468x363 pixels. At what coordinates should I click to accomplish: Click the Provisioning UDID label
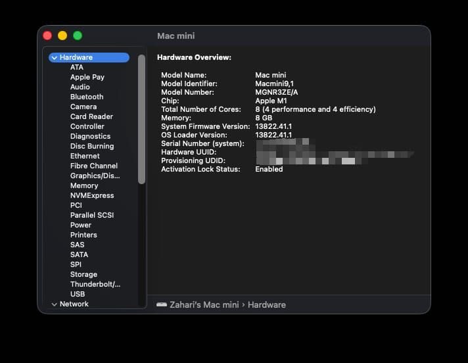click(193, 160)
